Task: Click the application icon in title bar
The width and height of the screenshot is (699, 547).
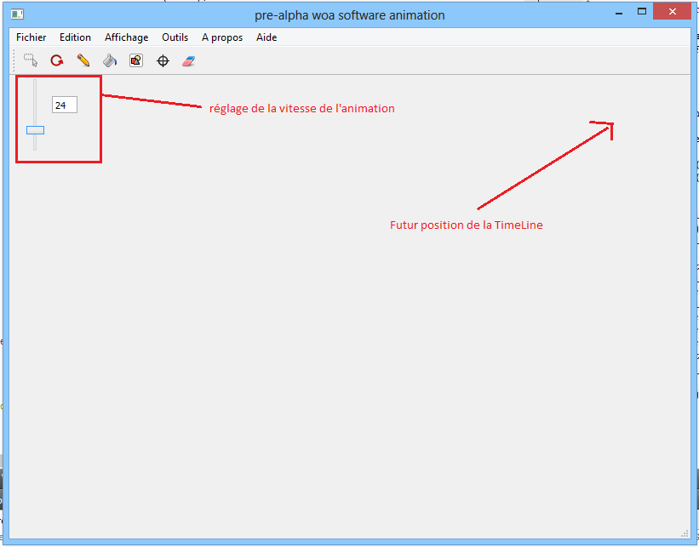Action: click(17, 14)
